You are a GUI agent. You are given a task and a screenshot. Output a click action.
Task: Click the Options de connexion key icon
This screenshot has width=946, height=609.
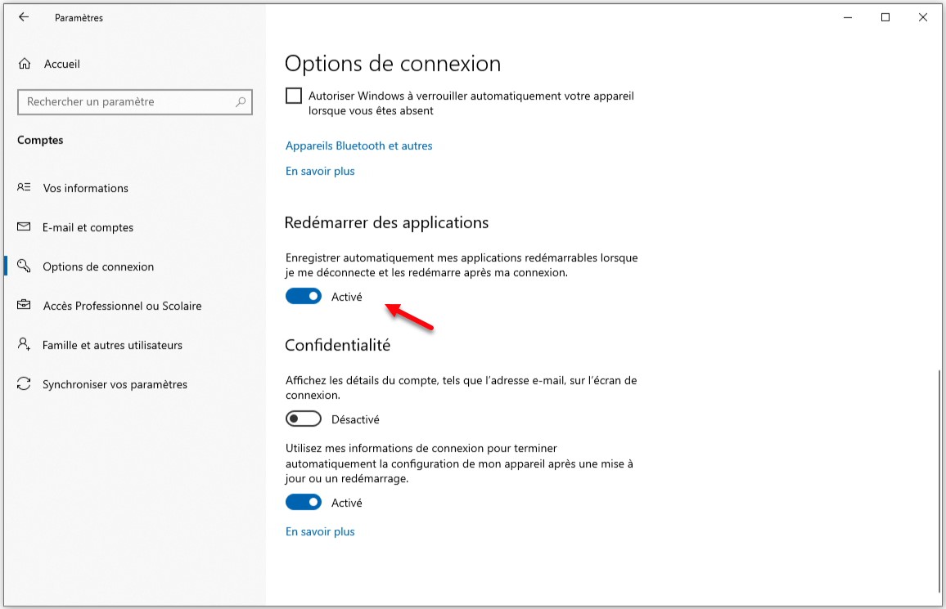[x=24, y=266]
